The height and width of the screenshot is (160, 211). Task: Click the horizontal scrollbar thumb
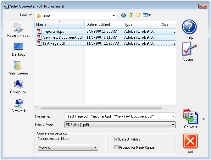[101, 107]
